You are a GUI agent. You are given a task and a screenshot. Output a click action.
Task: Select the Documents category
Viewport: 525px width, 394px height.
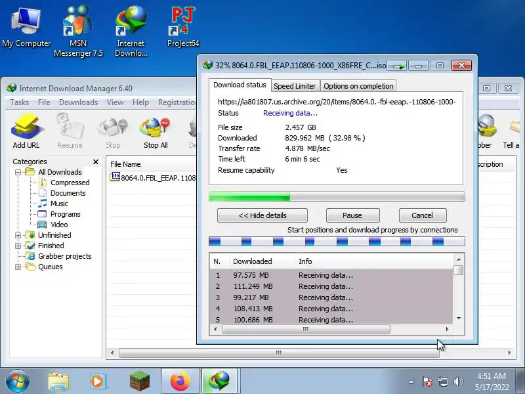[68, 193]
